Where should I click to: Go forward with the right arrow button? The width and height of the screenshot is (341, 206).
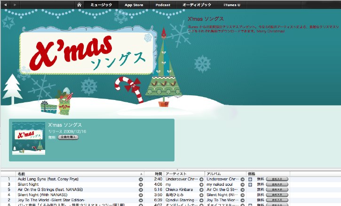(15, 5)
